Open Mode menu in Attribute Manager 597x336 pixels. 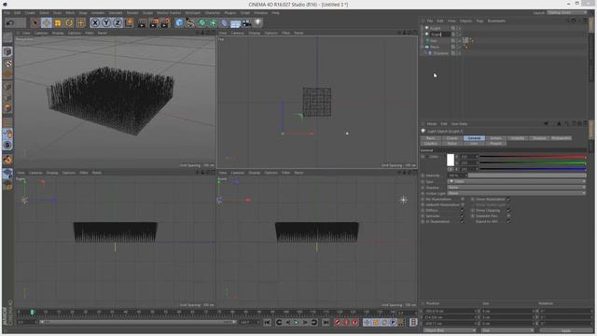[x=431, y=124]
